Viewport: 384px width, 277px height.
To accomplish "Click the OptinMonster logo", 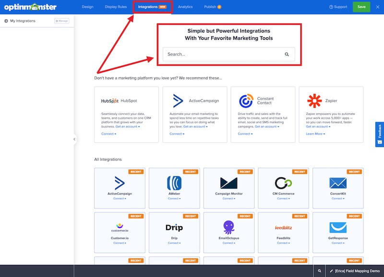I will [30, 7].
